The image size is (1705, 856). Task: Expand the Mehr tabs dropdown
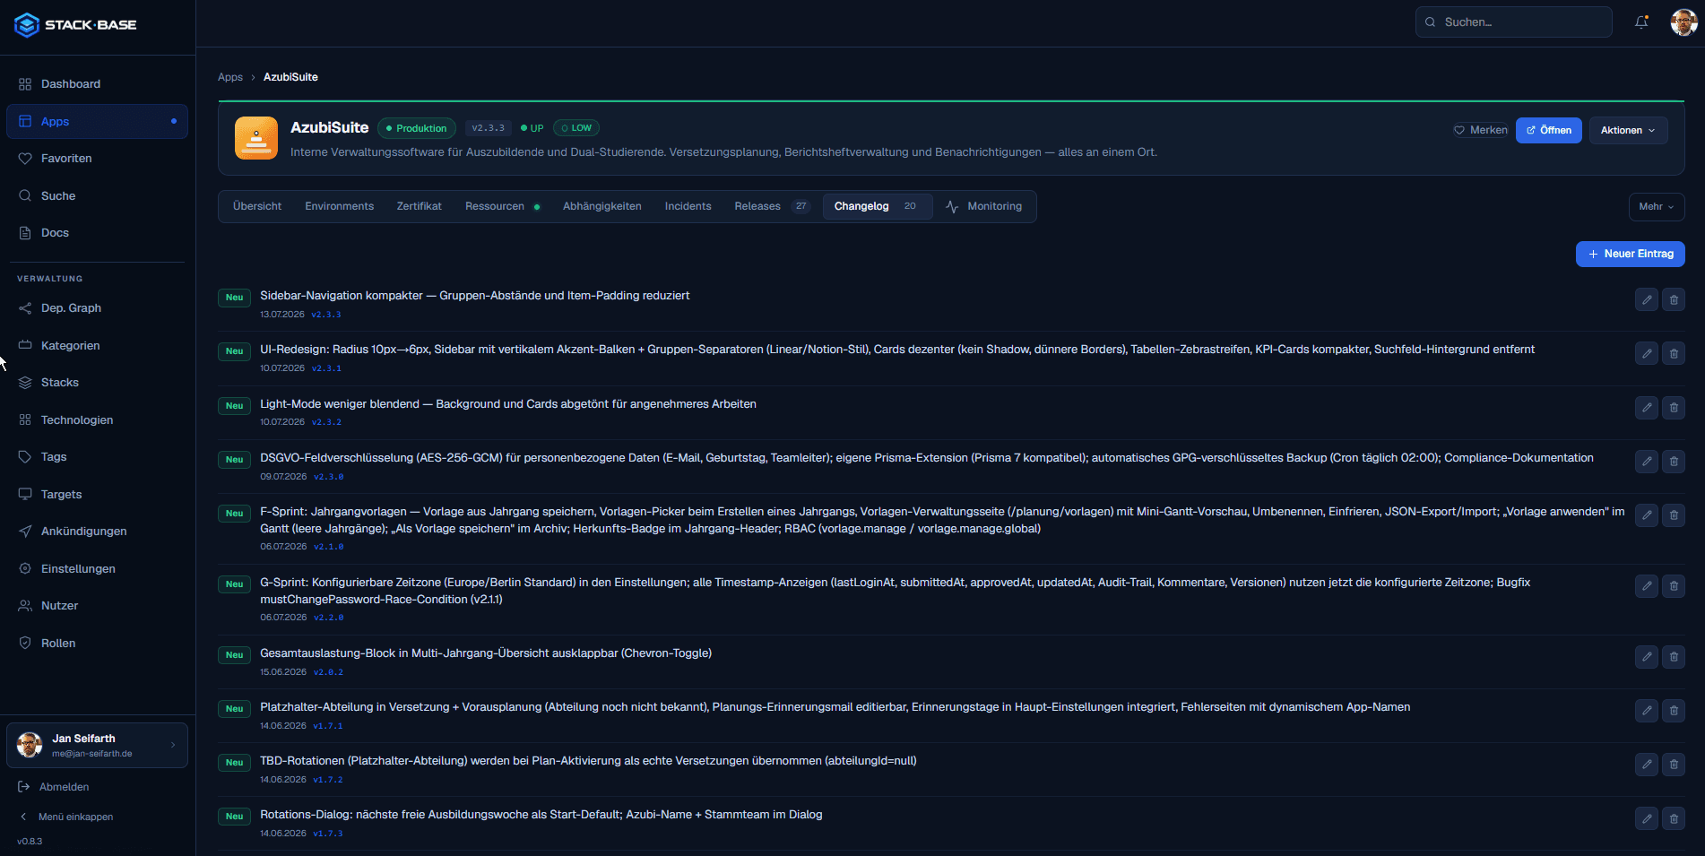click(x=1657, y=206)
